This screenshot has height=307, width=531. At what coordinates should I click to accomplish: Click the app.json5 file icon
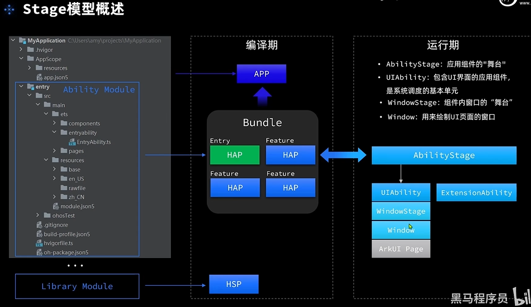pos(39,77)
